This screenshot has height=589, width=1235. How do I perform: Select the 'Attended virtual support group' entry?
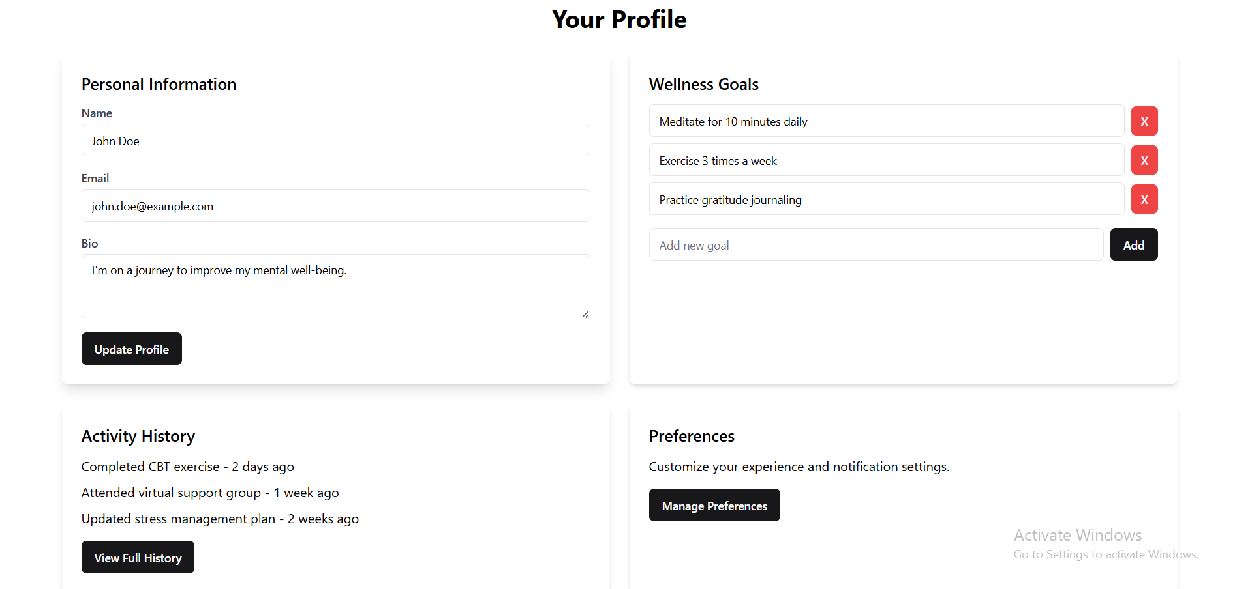209,493
